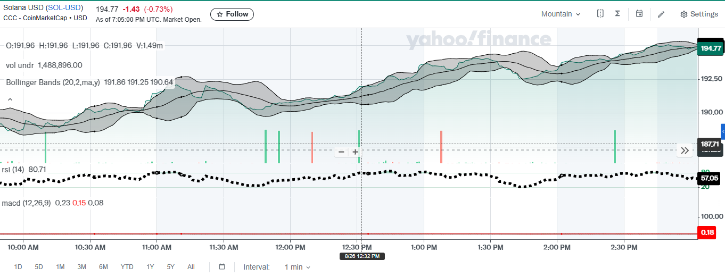Click the 11:30 AM time axis label
725x276 pixels.
224,247
